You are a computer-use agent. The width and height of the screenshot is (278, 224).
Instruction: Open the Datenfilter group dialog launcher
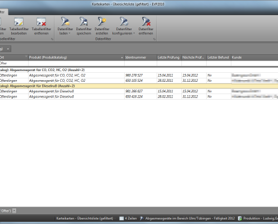tap(154, 39)
